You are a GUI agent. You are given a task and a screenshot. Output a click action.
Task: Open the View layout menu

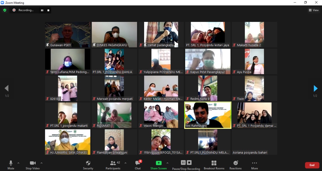313,10
